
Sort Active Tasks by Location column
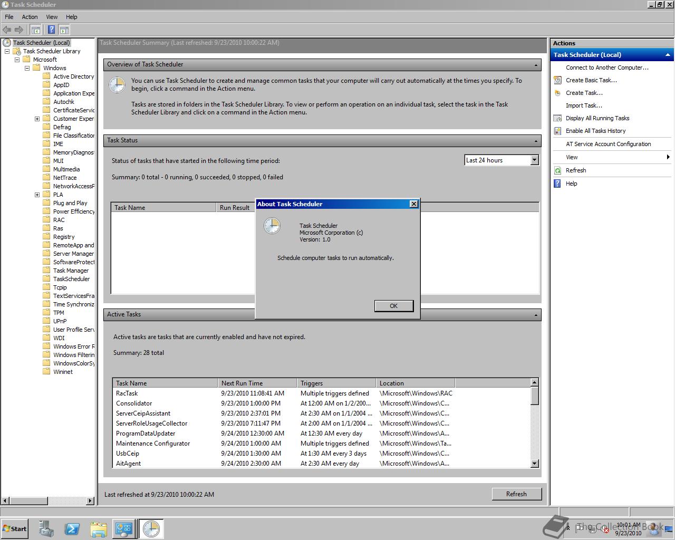click(416, 383)
